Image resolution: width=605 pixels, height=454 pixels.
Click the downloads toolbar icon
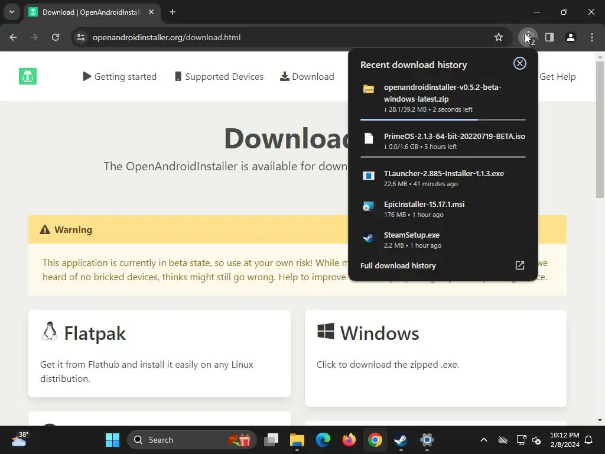click(528, 37)
